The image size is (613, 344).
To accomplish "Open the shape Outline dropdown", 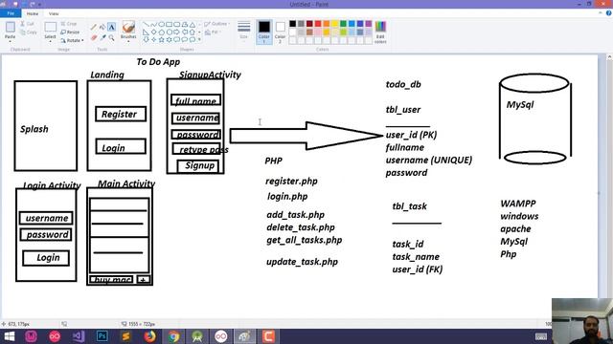I will click(x=216, y=24).
